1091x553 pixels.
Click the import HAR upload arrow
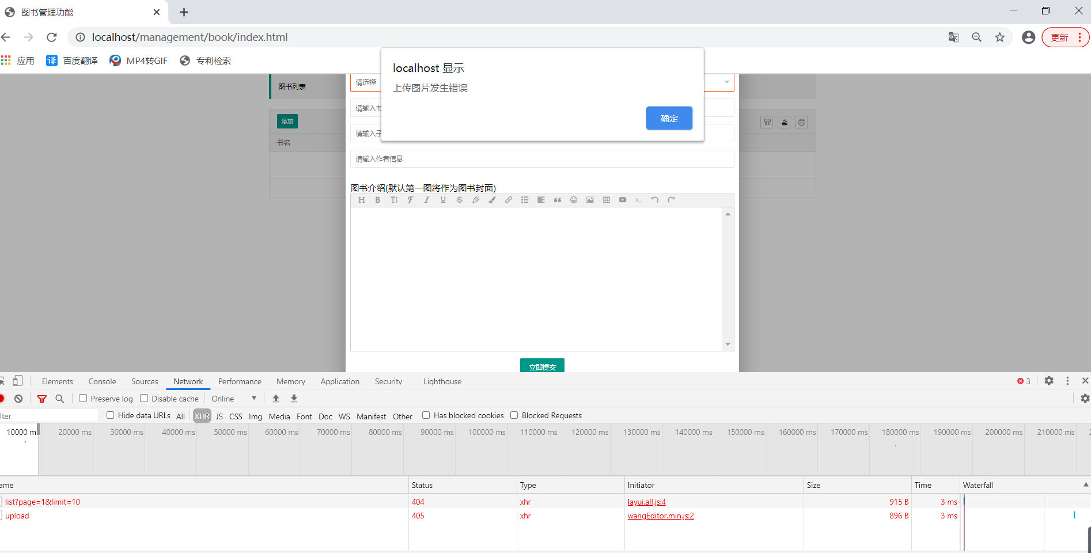click(x=276, y=399)
